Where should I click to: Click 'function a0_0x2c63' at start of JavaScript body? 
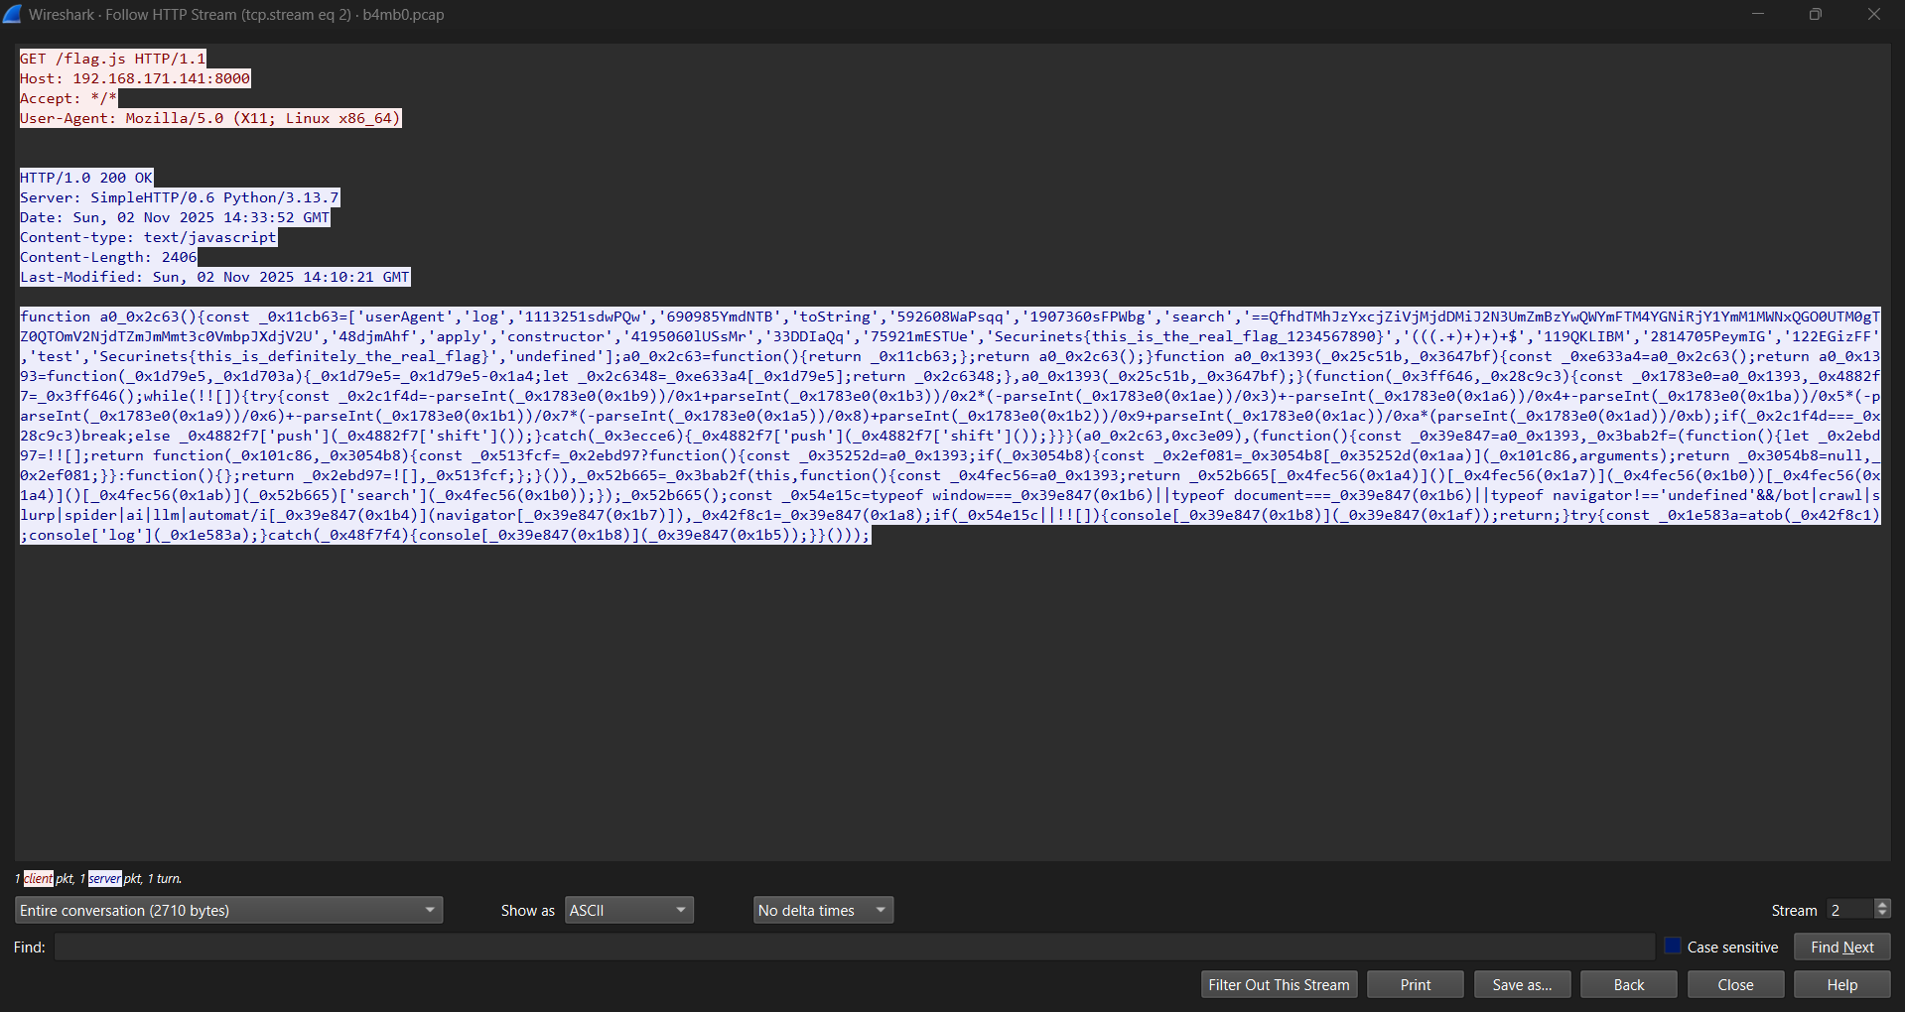coord(99,316)
